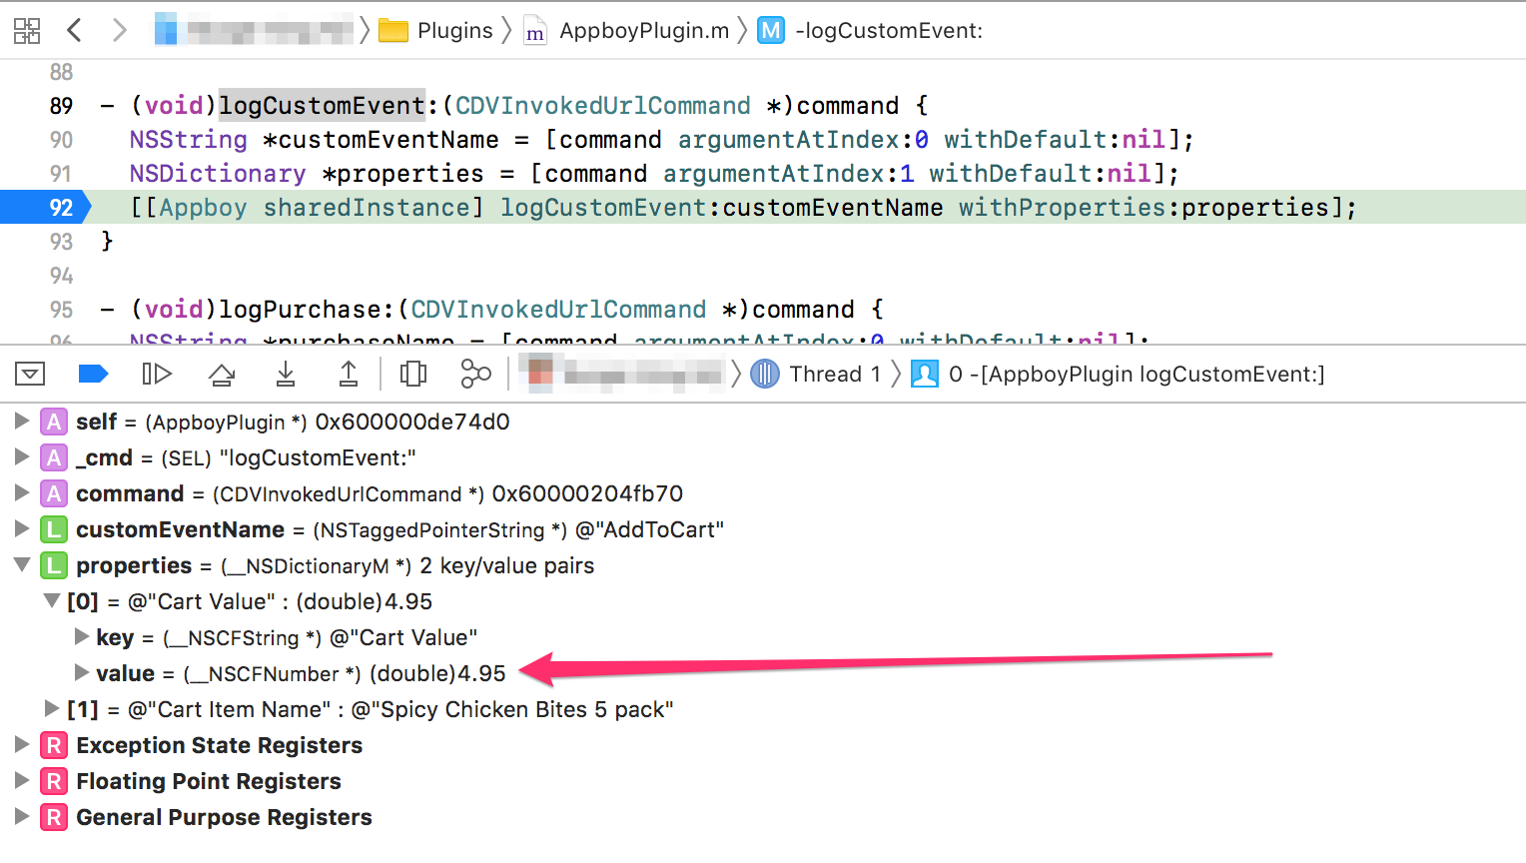Continue program execution in debugger
This screenshot has height=863, width=1526.
[x=157, y=374]
